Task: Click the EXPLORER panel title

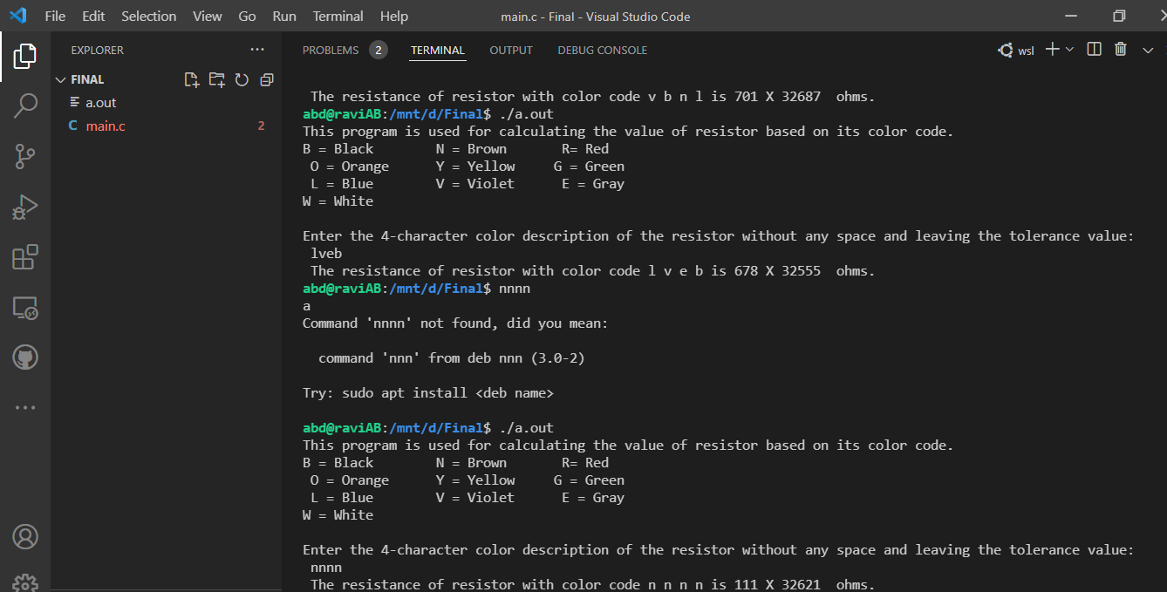Action: [x=97, y=50]
